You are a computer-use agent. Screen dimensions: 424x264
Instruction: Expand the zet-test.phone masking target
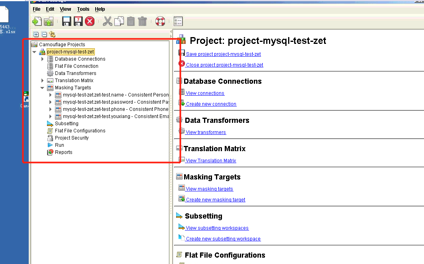50,109
